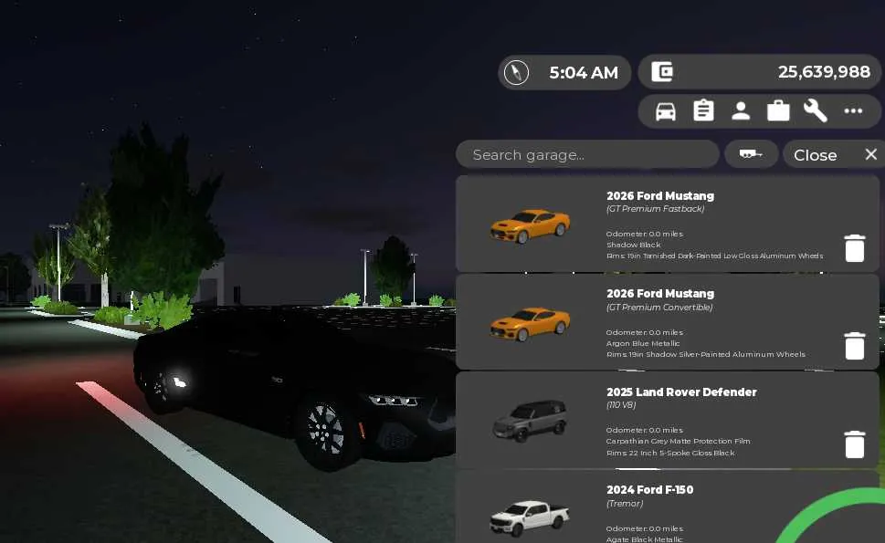Open the briefcase jobs icon
This screenshot has height=543, width=885.
tap(778, 110)
